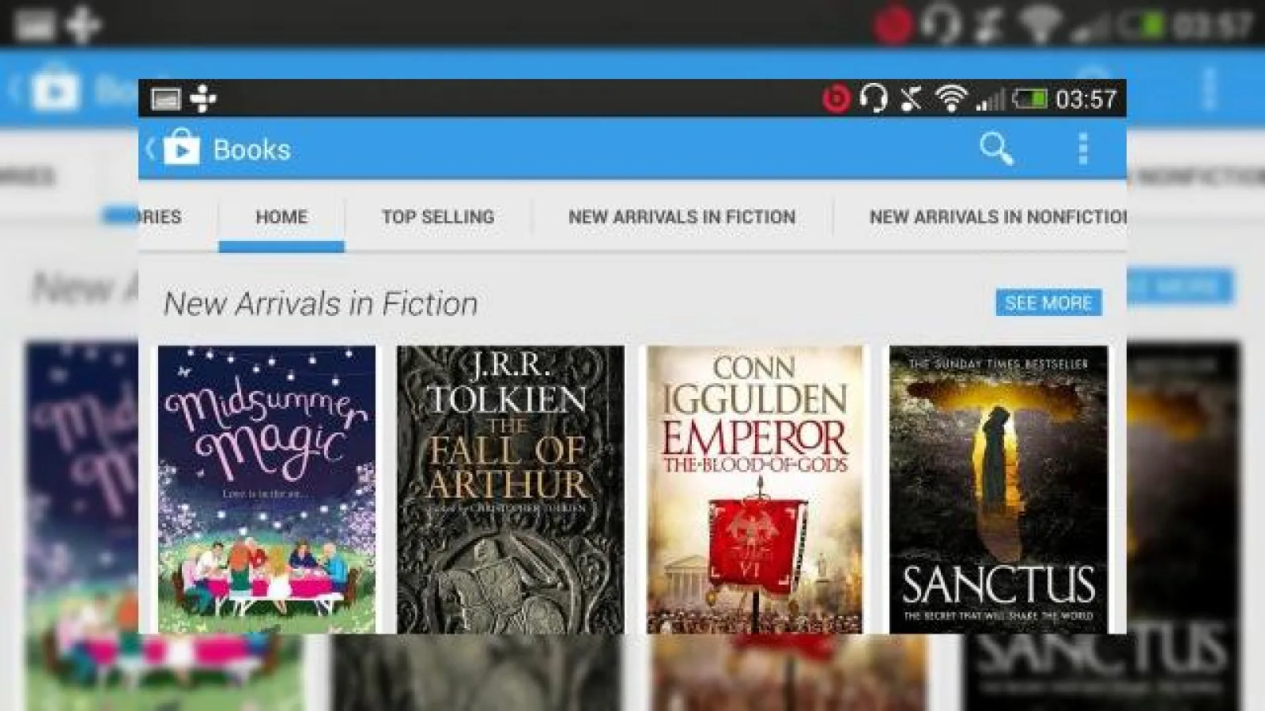Open Emperor: The Blood of Gods cover

click(755, 490)
